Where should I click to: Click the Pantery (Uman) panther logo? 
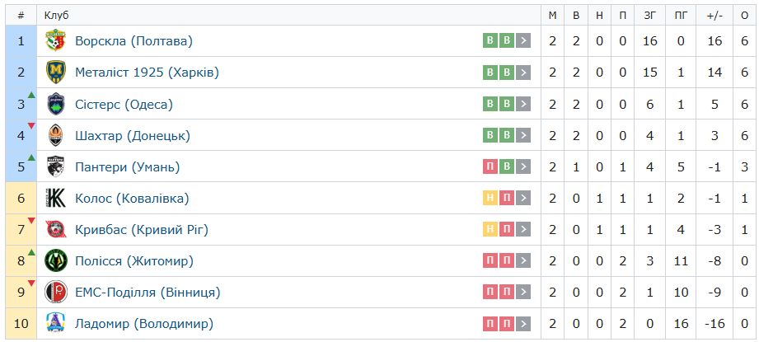[x=56, y=166]
